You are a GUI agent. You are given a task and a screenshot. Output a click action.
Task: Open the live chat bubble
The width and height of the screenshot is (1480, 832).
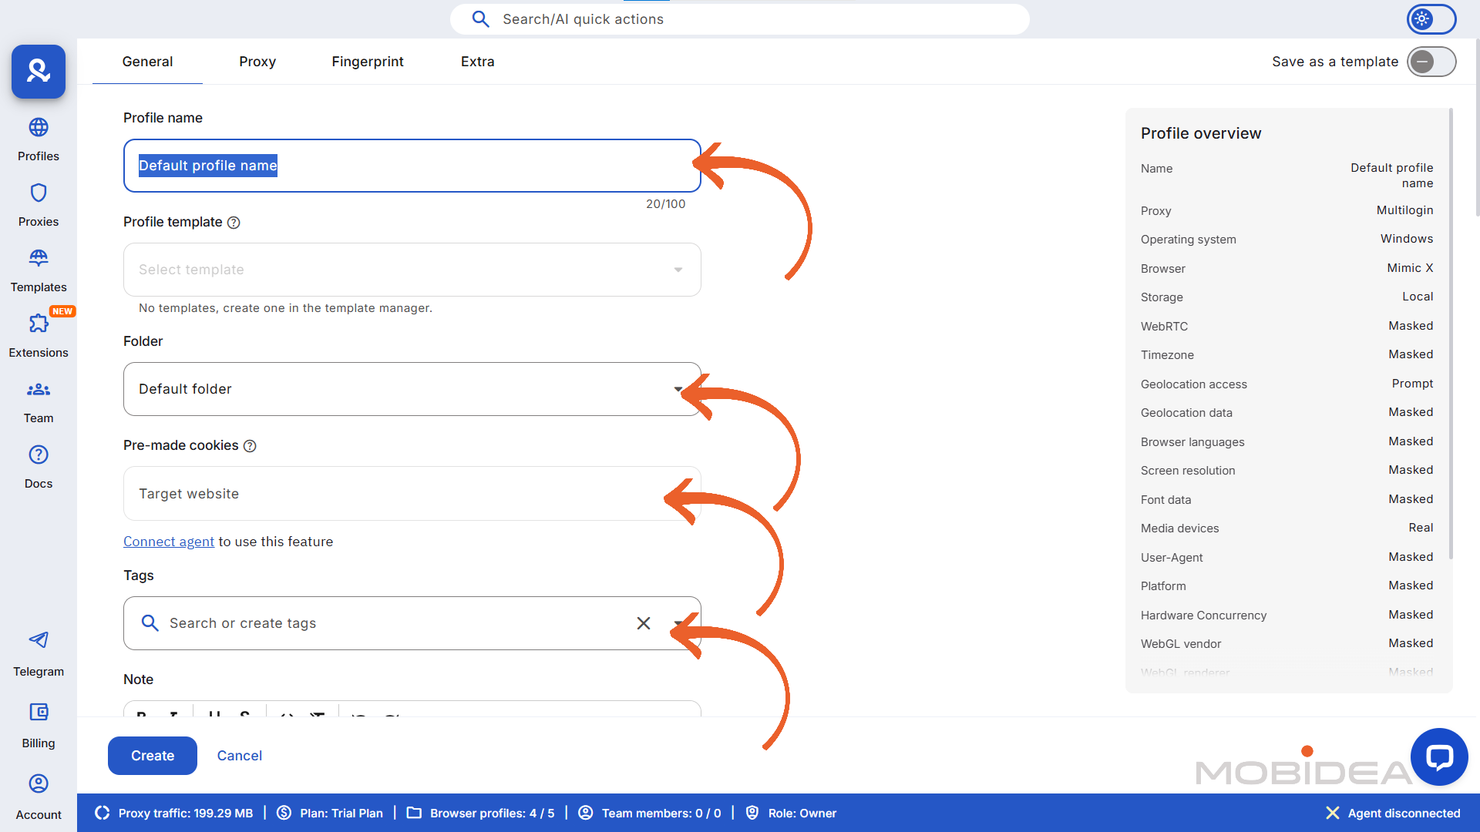pos(1438,757)
